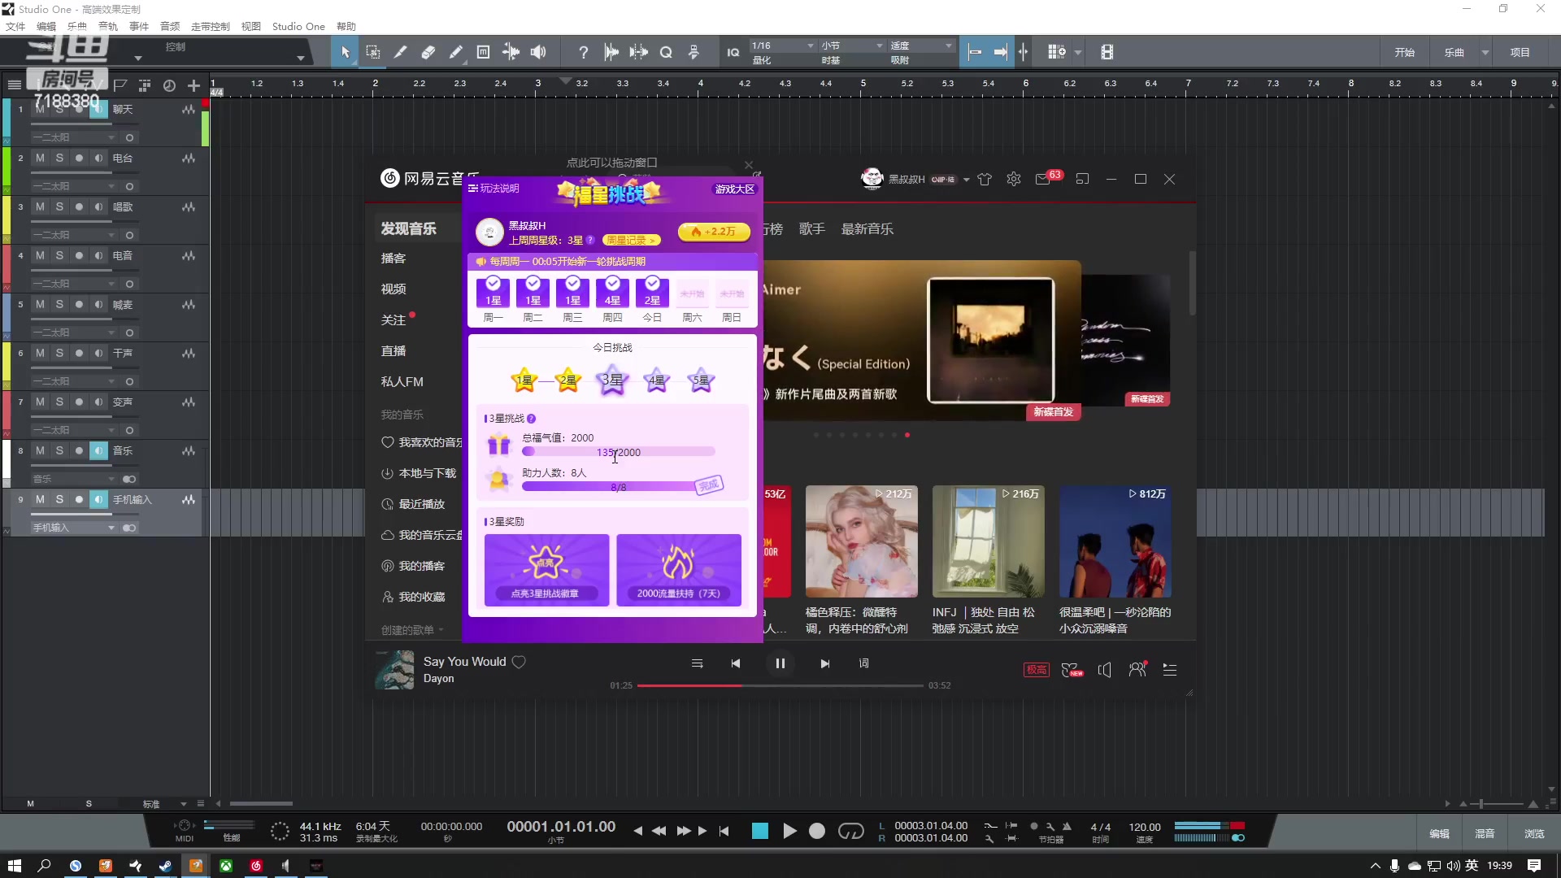Image resolution: width=1561 pixels, height=878 pixels.
Task: Open the 适度 snap dropdown
Action: pyautogui.click(x=921, y=46)
